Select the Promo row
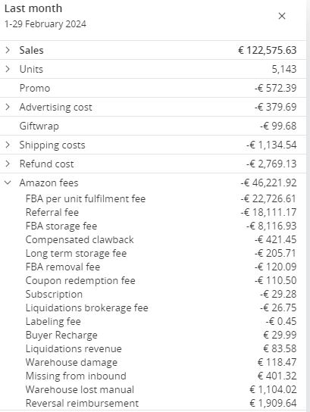This screenshot has width=310, height=412. (x=153, y=88)
